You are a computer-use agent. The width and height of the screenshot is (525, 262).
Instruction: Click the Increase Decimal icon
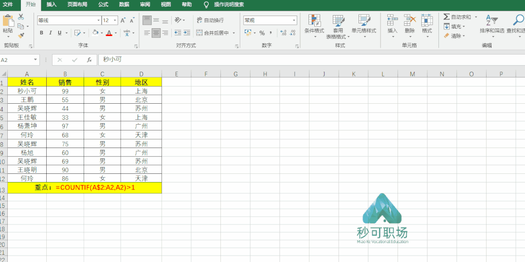pos(283,33)
